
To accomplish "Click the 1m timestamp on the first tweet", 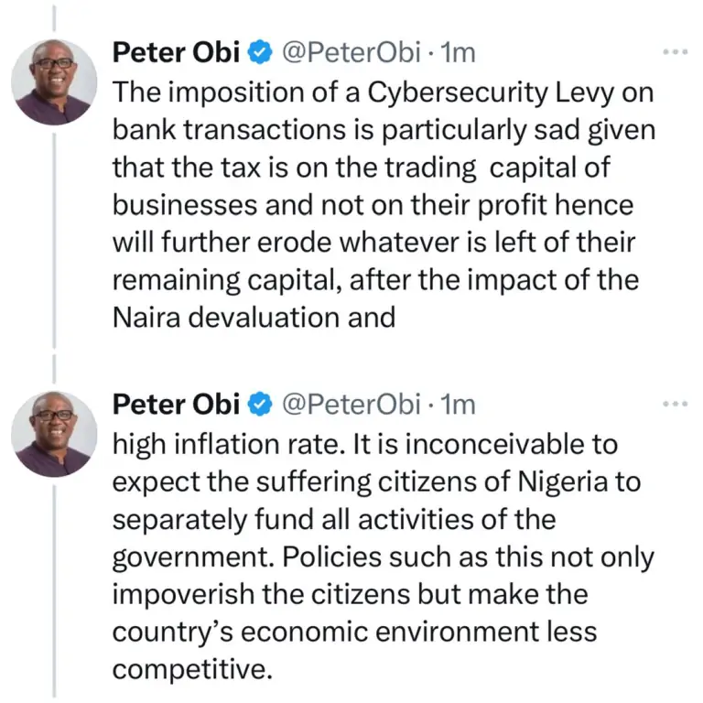I will point(458,54).
